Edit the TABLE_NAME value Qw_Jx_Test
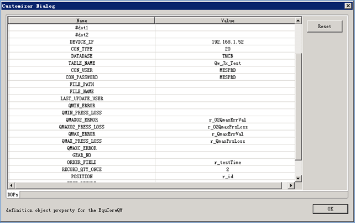The width and height of the screenshot is (355, 223). tap(227, 64)
